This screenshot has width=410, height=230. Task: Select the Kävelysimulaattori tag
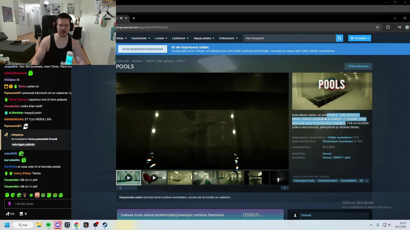327,181
